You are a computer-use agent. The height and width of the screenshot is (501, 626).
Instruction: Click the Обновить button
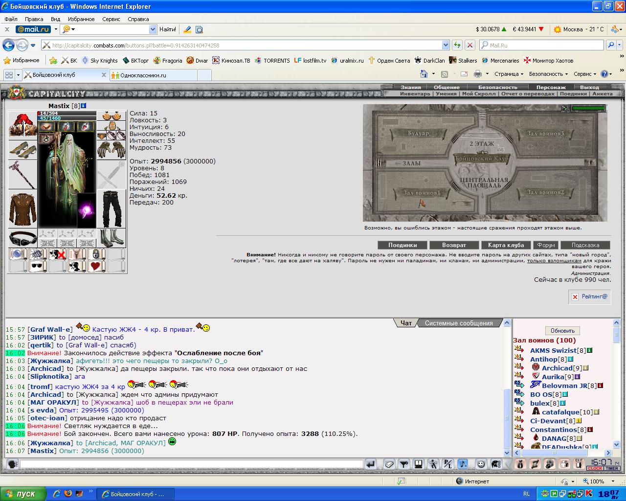(x=562, y=331)
